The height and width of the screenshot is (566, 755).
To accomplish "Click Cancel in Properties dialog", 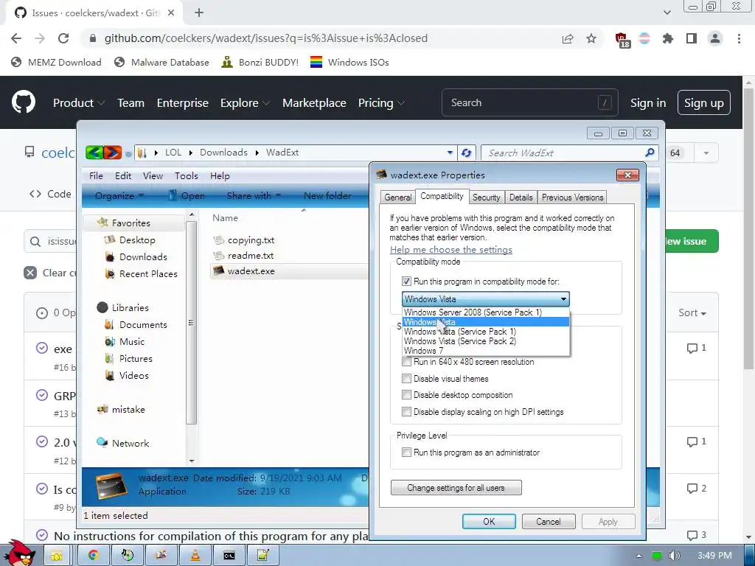I will coord(549,521).
